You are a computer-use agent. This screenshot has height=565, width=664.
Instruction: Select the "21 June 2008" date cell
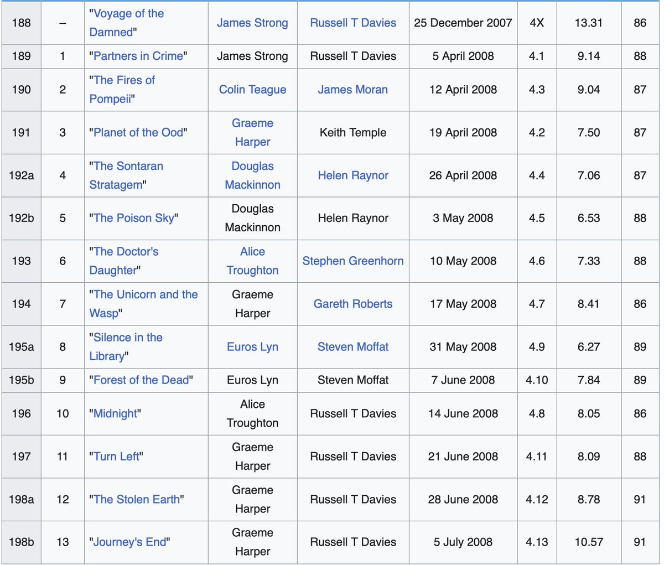click(x=463, y=457)
